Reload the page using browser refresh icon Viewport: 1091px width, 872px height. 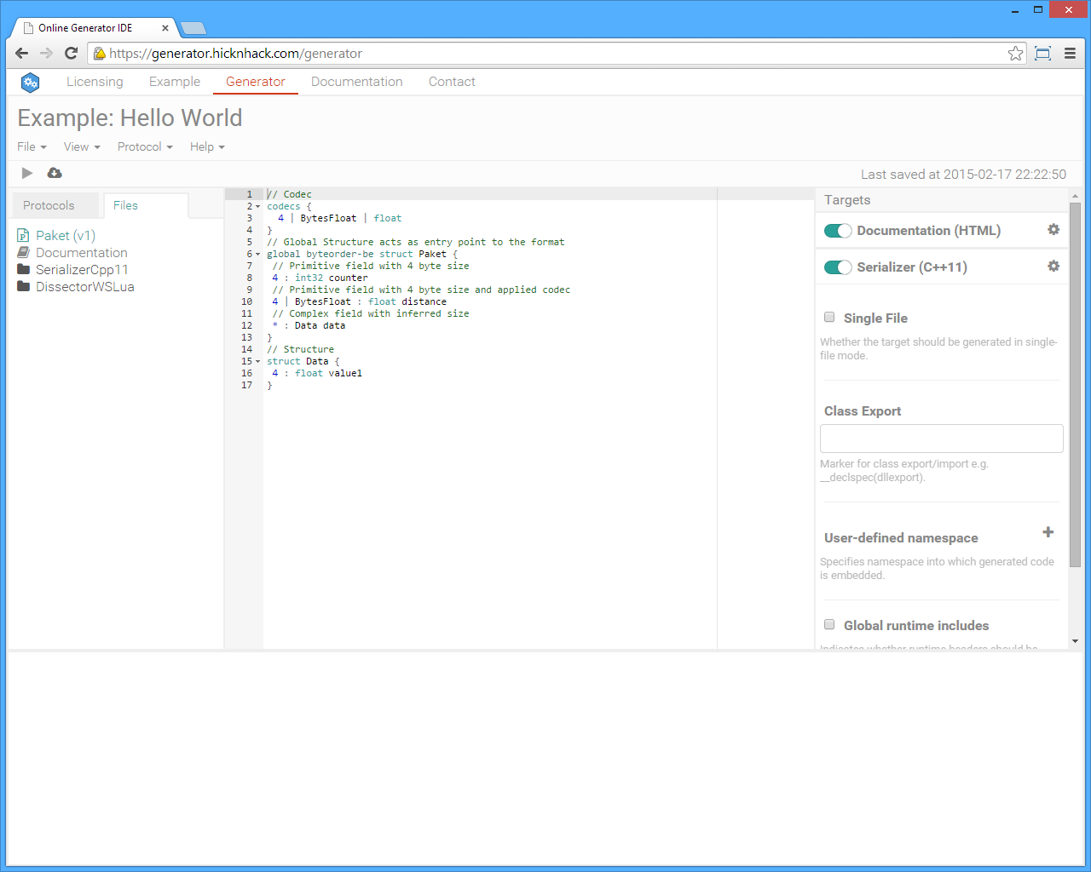(x=72, y=54)
